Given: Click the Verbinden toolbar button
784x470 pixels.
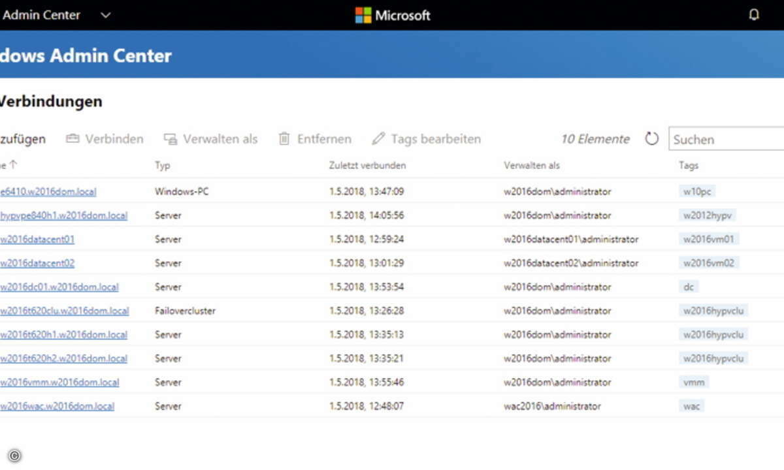Looking at the screenshot, I should click(x=105, y=139).
